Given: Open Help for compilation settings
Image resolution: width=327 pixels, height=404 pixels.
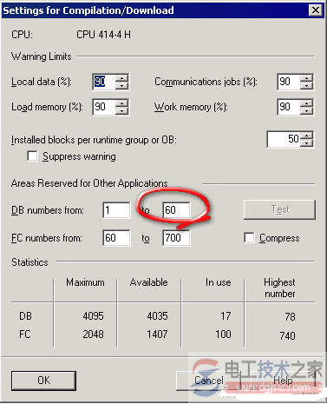Looking at the screenshot, I should tap(283, 381).
